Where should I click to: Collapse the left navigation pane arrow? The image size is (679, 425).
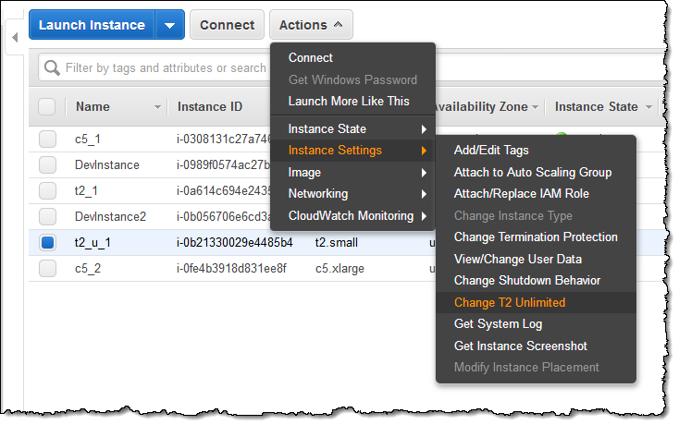tap(15, 38)
